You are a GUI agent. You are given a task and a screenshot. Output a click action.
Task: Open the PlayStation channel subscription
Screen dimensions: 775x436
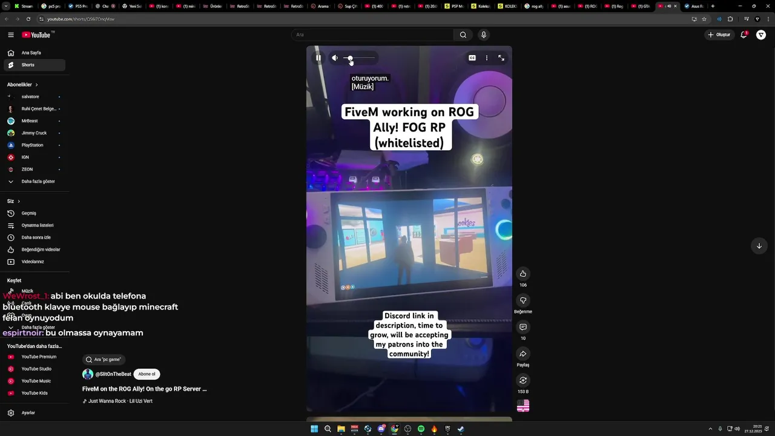[35, 145]
